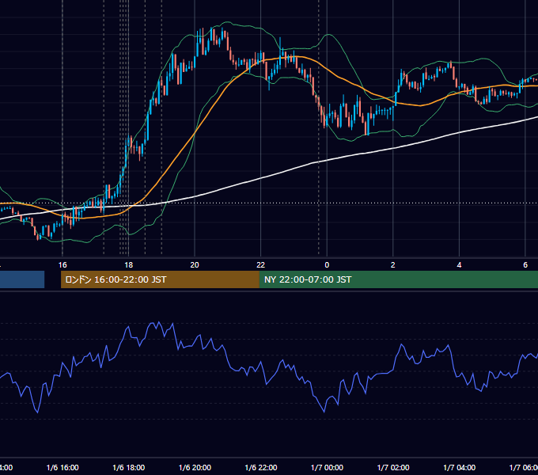Screen dimensions: 538x475
Task: Click hour label 22 on upper chart axis
Action: pos(261,265)
